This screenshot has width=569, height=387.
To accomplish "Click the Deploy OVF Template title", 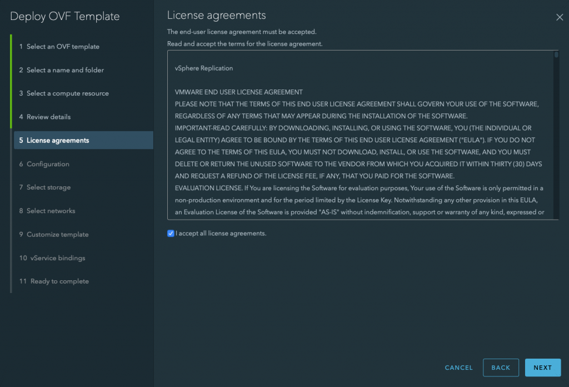I will click(x=64, y=16).
